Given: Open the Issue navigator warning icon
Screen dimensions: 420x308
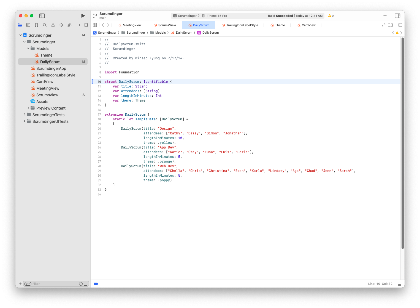Looking at the screenshot, I should click(53, 25).
